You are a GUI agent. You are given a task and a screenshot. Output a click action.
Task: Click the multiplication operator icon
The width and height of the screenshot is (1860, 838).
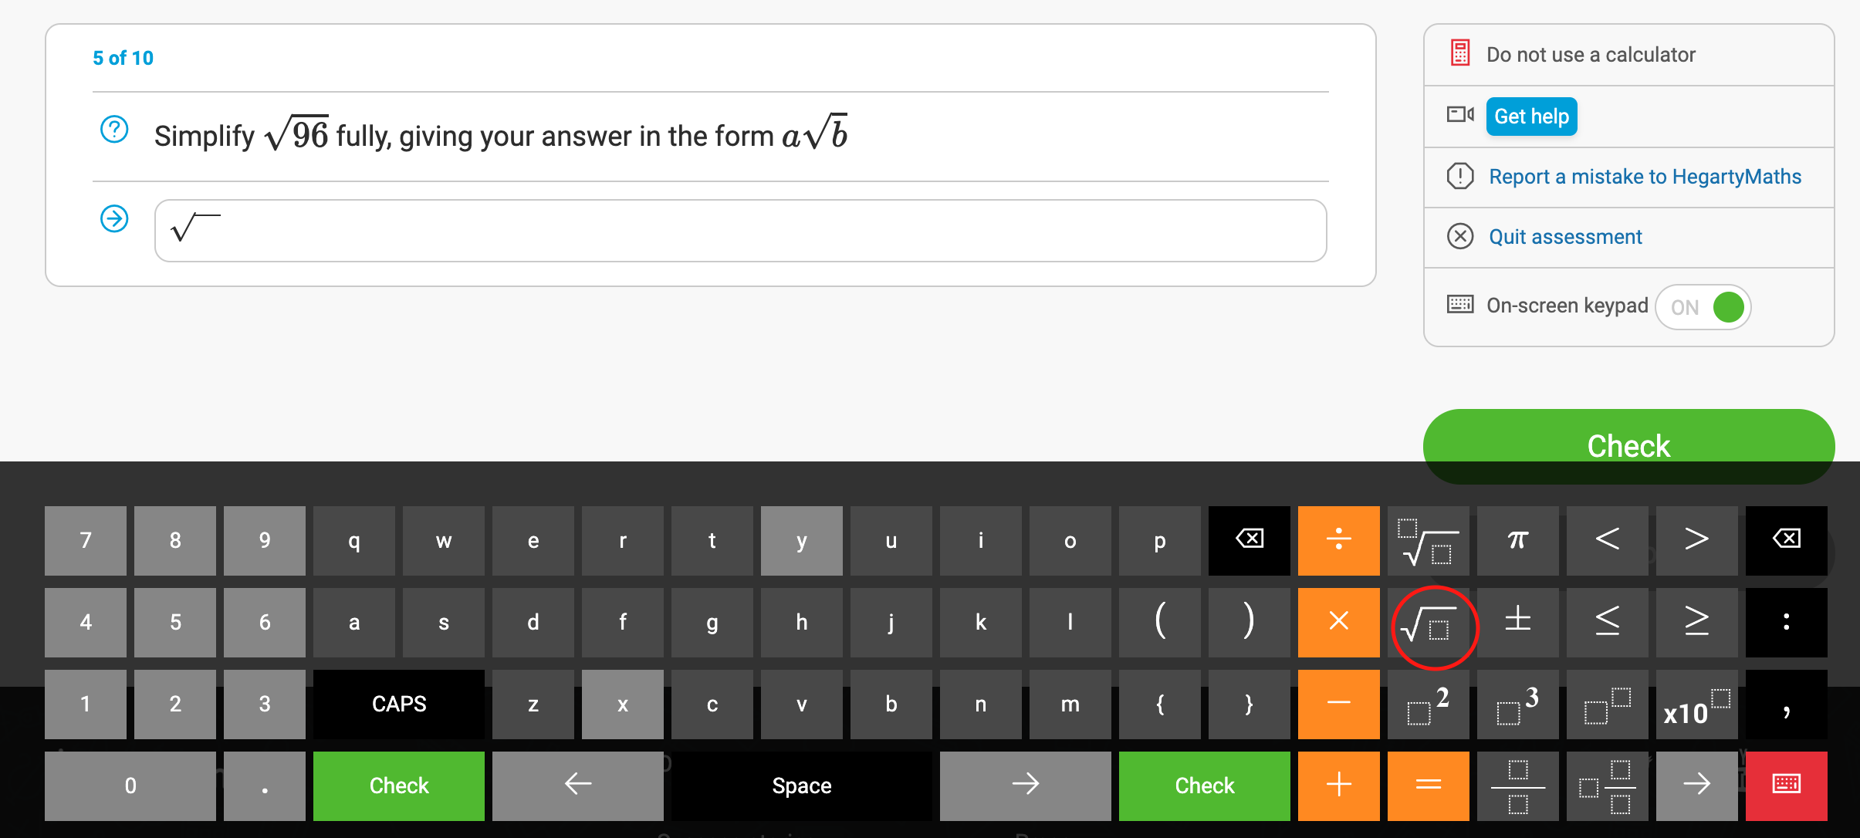(x=1338, y=622)
